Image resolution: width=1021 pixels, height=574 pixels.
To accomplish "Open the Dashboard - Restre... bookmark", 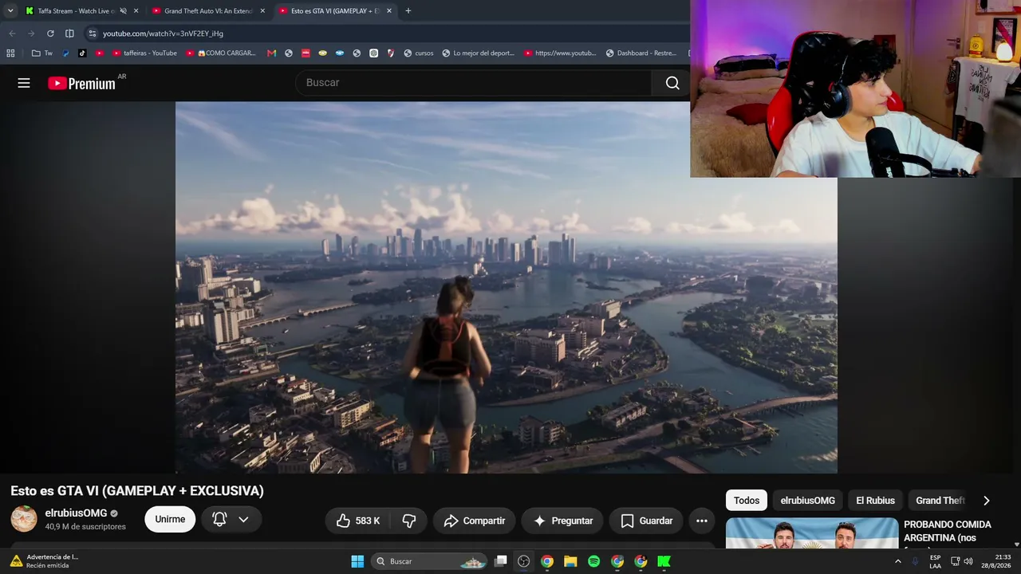I will tap(641, 53).
